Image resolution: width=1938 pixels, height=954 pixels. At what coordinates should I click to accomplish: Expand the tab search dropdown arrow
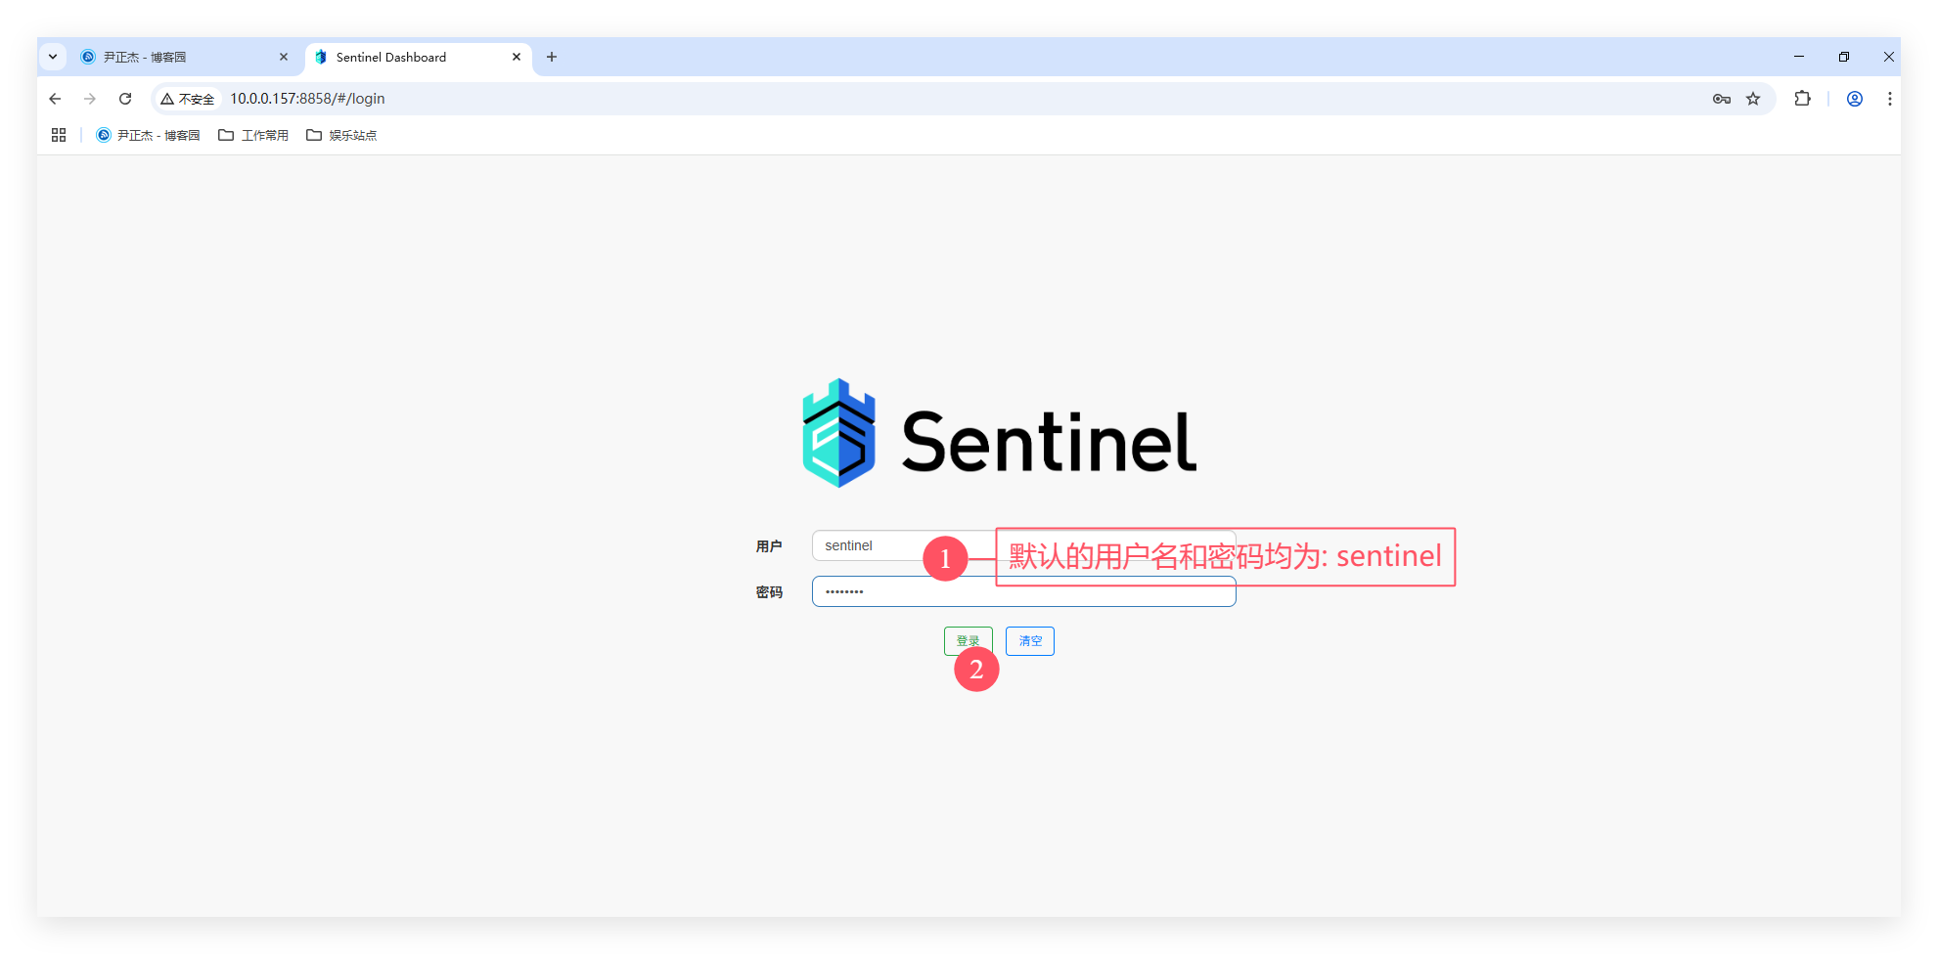(53, 57)
